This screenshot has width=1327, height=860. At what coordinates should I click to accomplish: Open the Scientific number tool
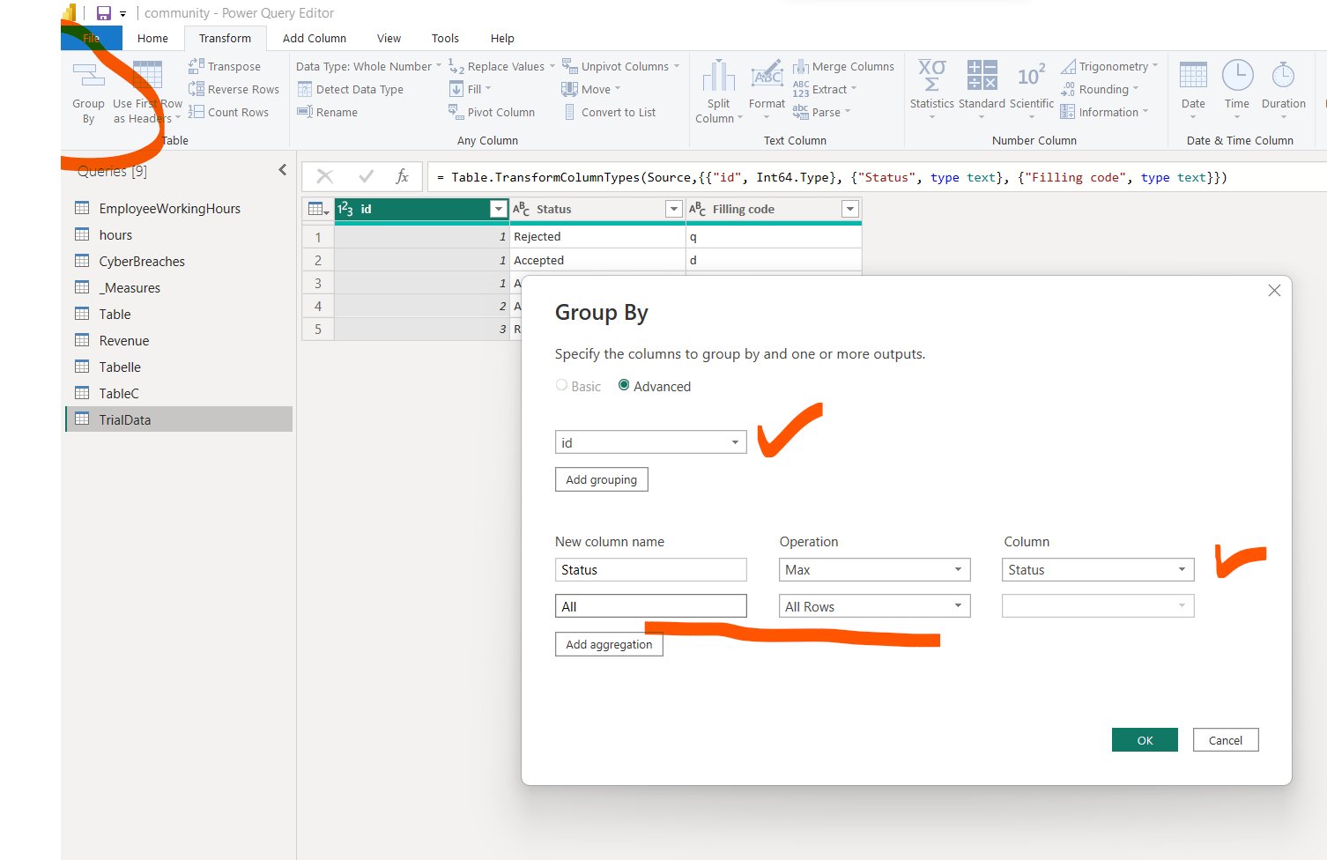click(x=1032, y=88)
